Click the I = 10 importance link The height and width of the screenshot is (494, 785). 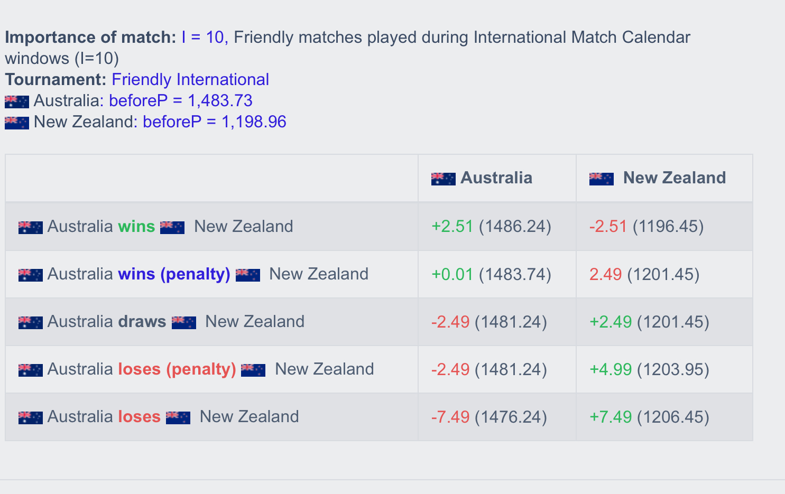[x=202, y=37]
